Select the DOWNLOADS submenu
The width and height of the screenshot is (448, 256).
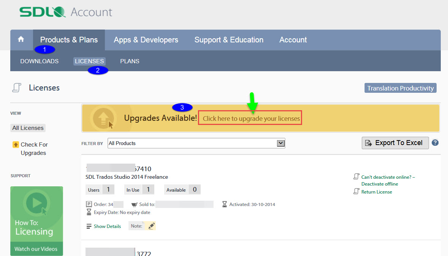pos(40,61)
